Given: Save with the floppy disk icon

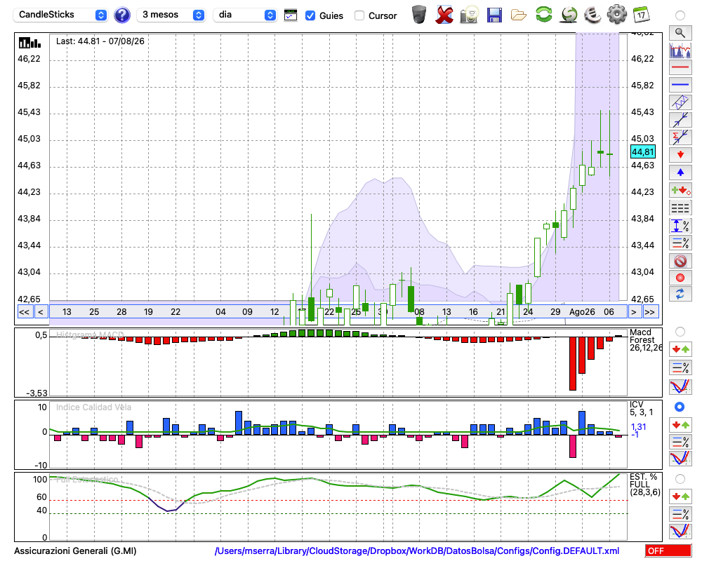Looking at the screenshot, I should [494, 15].
